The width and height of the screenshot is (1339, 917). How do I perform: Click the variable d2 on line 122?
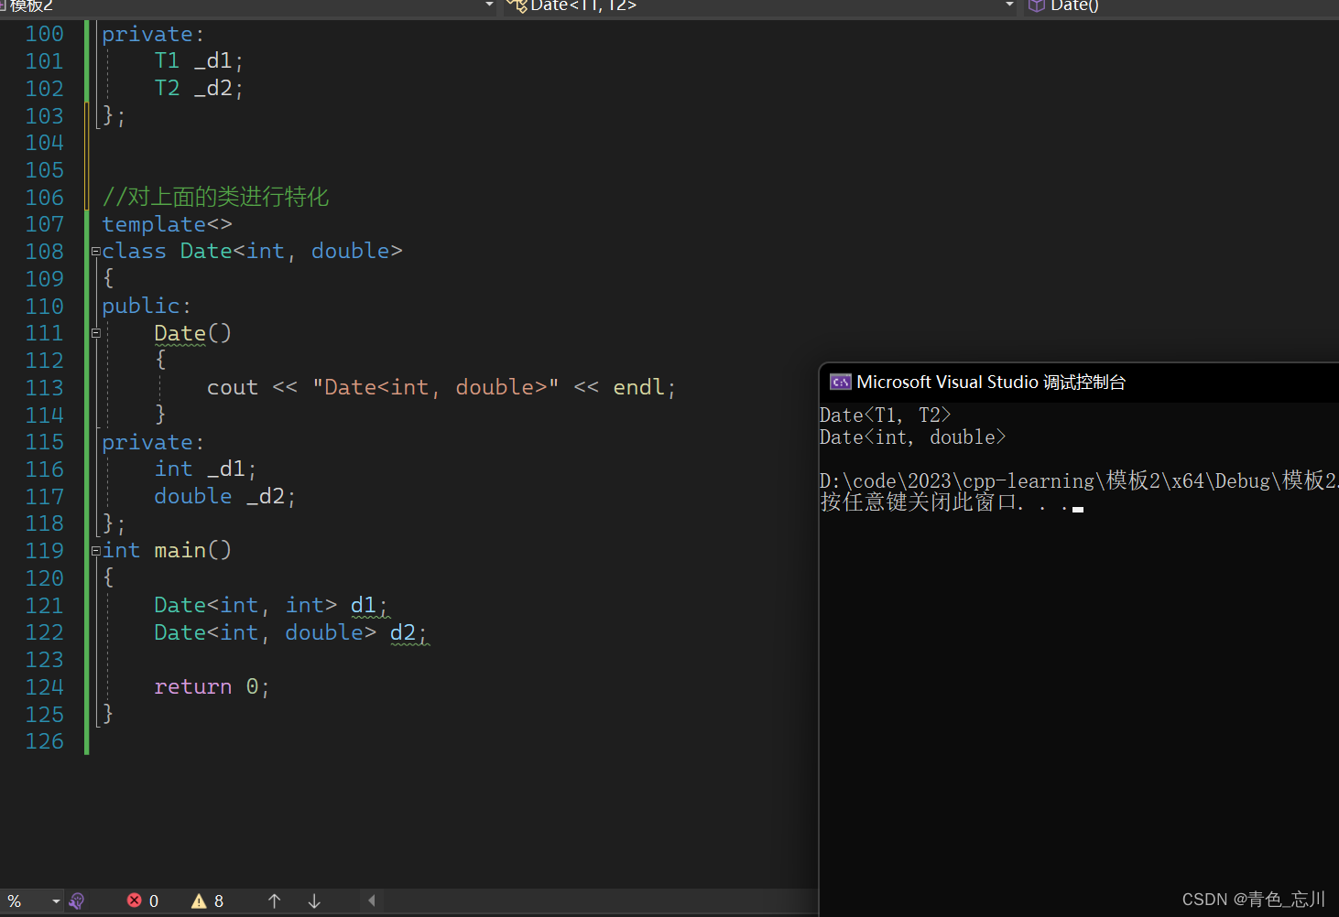point(403,632)
